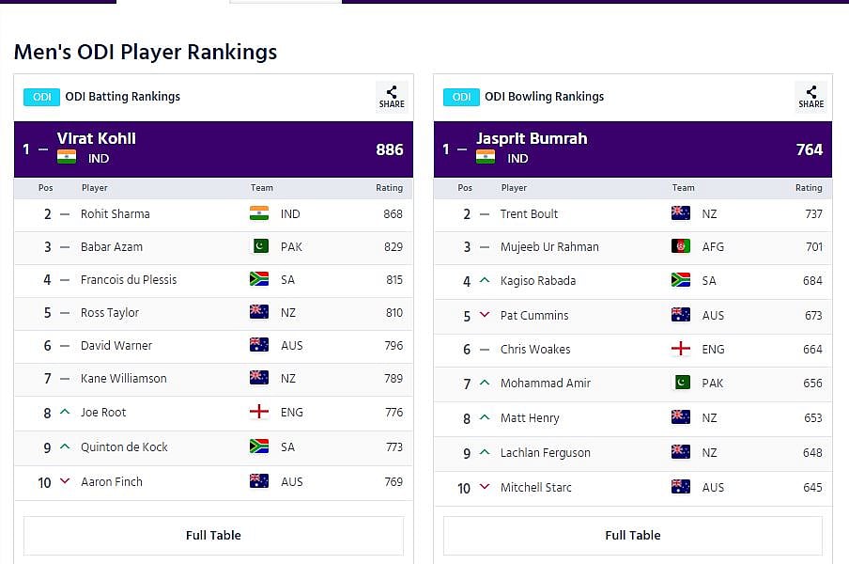
Task: Click the India flag beside Jasprit Bumrah
Action: click(486, 157)
